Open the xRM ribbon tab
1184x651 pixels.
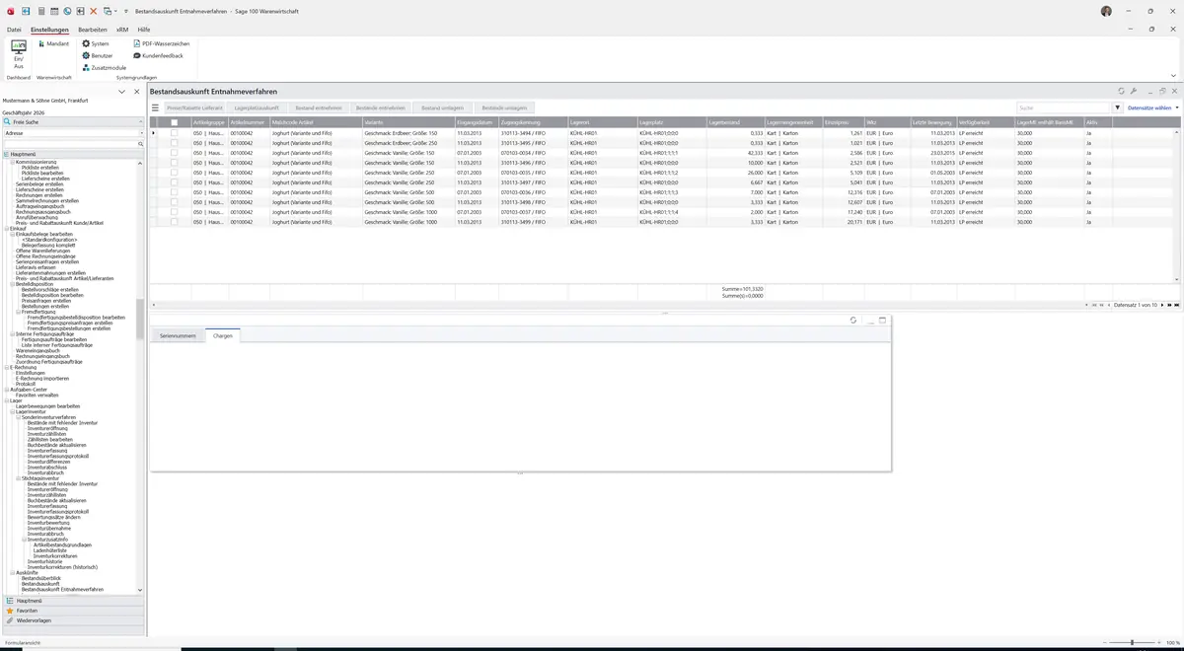pyautogui.click(x=122, y=30)
